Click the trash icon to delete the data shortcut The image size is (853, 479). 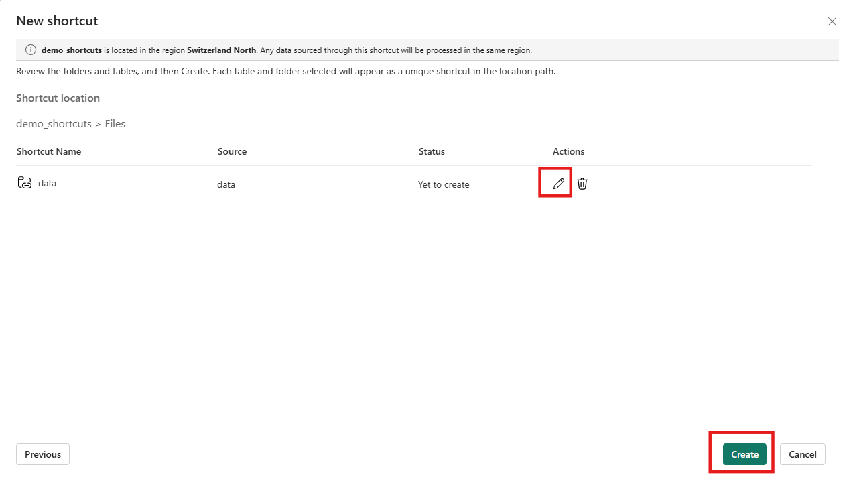(x=582, y=183)
